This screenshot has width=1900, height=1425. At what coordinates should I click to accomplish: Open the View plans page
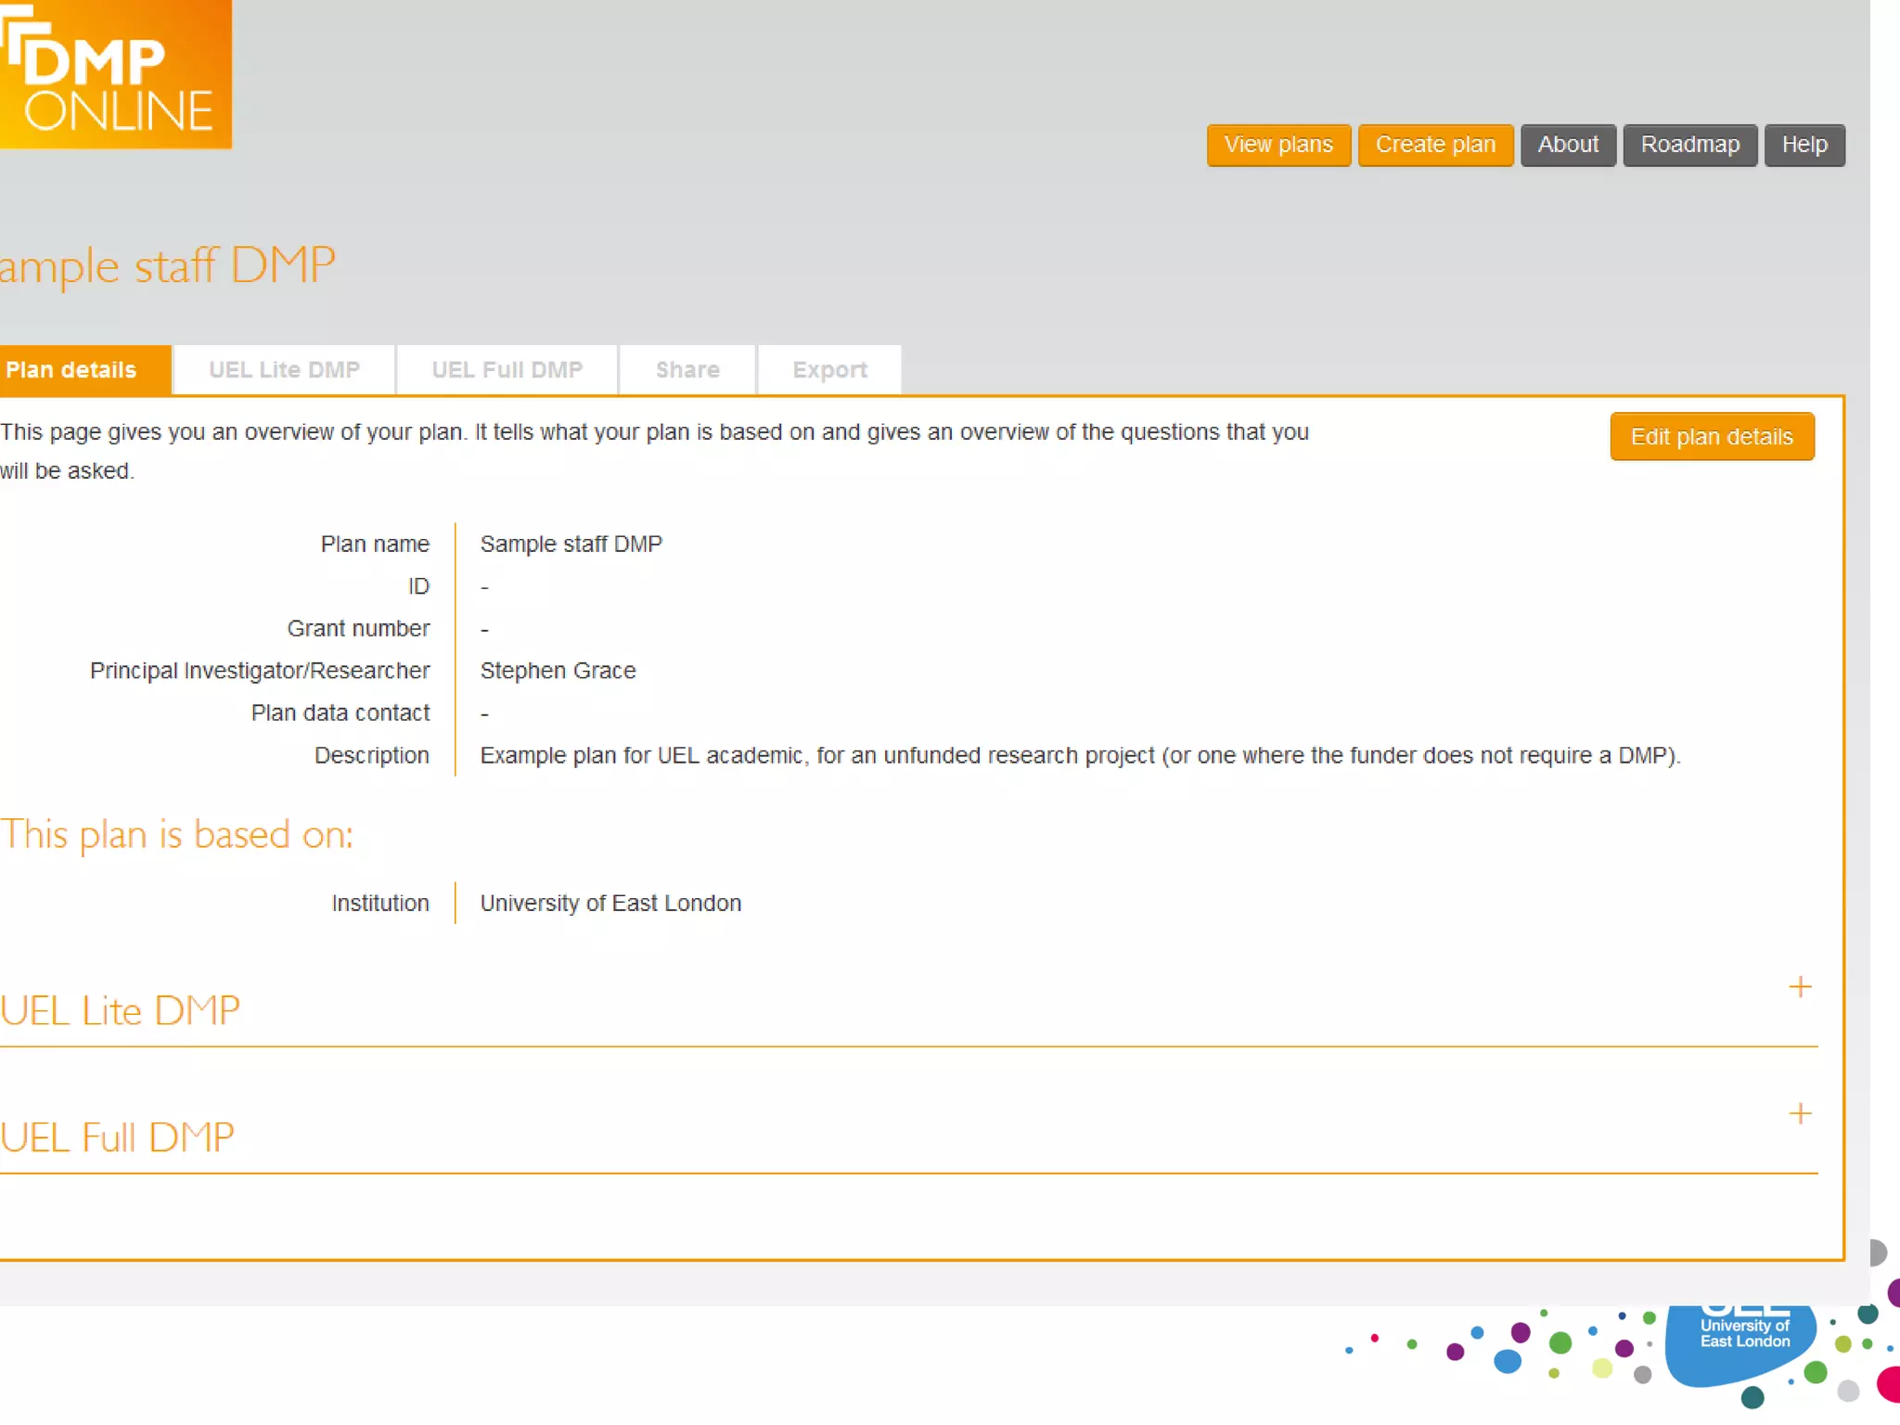tap(1277, 145)
